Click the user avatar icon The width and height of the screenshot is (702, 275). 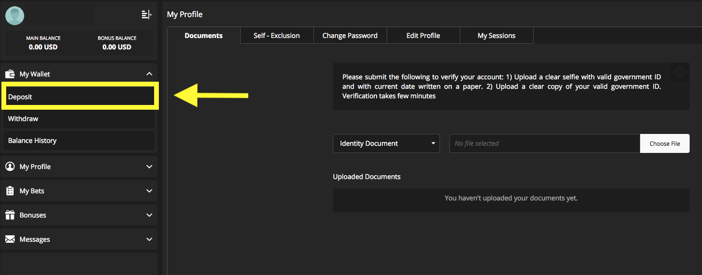click(x=15, y=16)
